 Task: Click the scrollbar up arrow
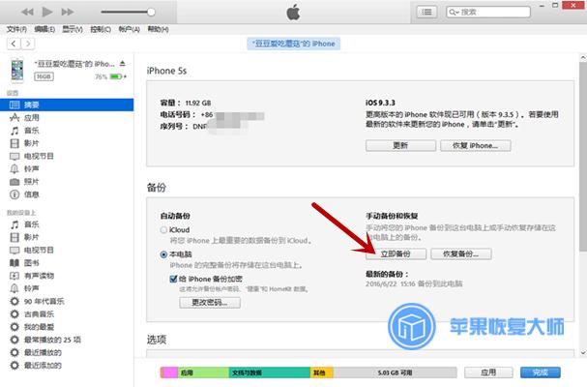click(x=583, y=58)
